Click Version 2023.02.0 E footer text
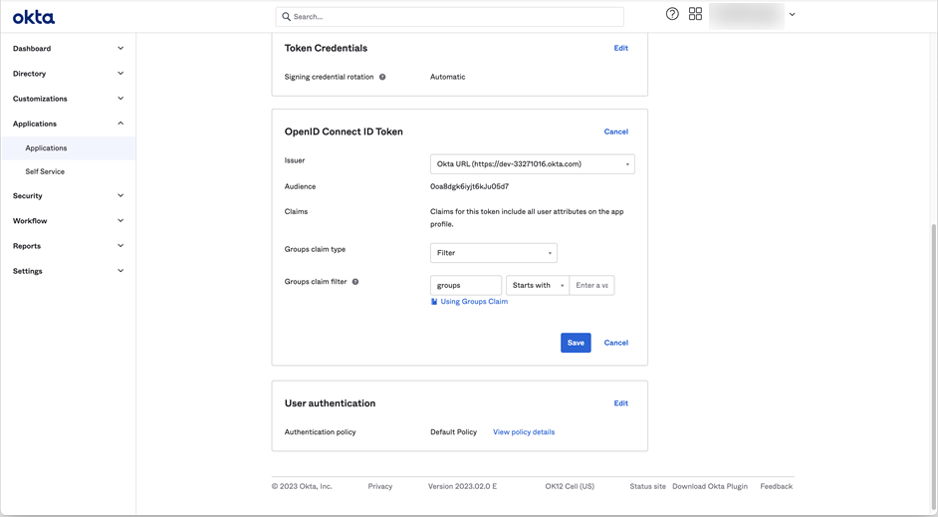Screen dimensions: 938x517 [x=462, y=486]
